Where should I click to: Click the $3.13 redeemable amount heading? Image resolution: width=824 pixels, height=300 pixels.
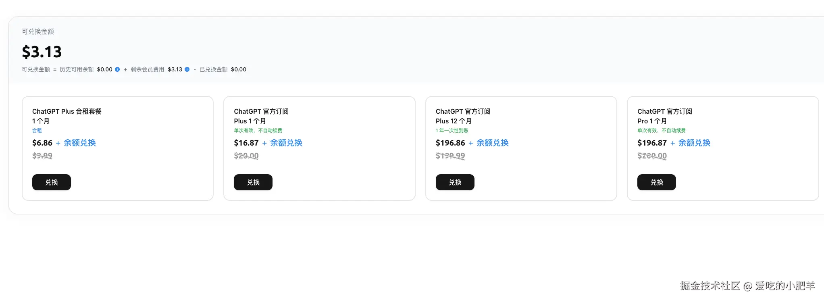[42, 52]
